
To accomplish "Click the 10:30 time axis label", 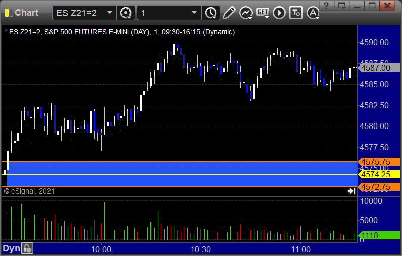I will tap(200, 249).
